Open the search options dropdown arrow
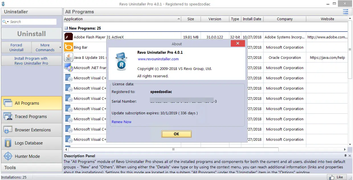The width and height of the screenshot is (353, 180). pos(8,22)
